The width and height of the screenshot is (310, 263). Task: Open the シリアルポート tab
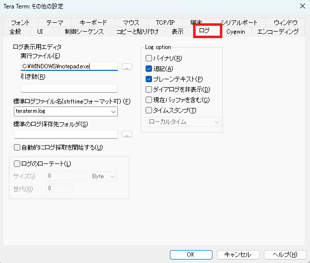(239, 23)
